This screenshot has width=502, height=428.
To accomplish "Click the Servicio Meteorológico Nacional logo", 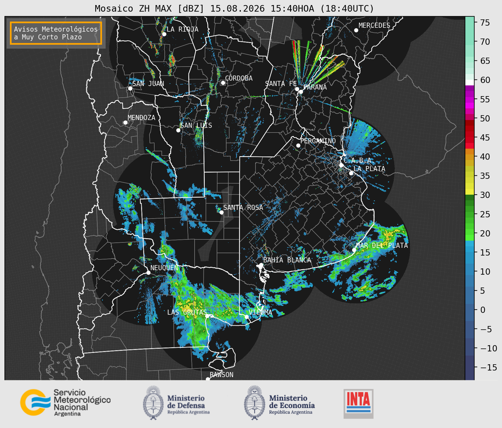I will click(65, 402).
